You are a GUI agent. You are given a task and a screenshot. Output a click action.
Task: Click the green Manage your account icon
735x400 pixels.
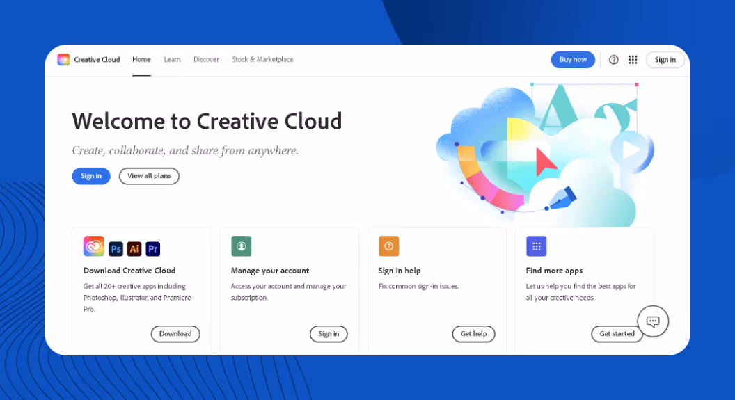pyautogui.click(x=241, y=246)
